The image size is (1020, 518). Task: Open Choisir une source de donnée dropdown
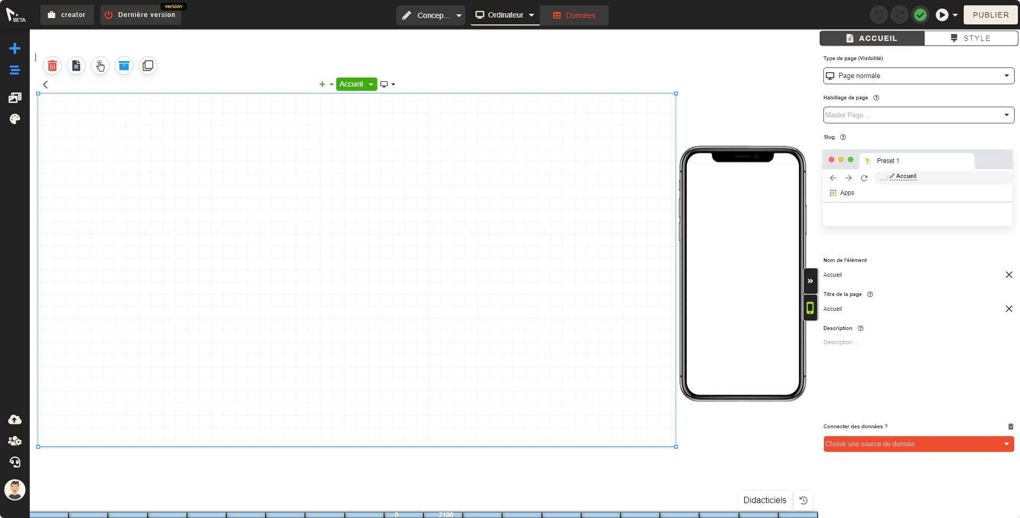tap(919, 444)
